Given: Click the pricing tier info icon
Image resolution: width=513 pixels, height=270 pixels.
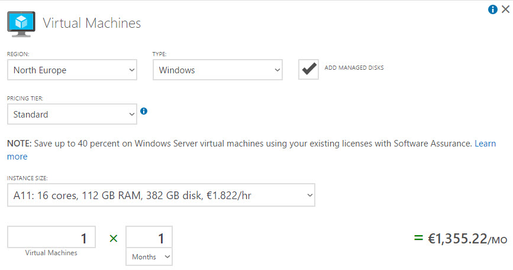Looking at the screenshot, I should pos(144,111).
